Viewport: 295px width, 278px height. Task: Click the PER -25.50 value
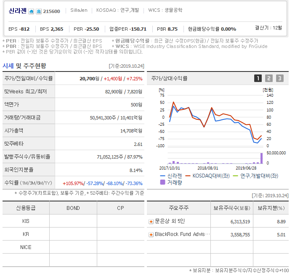pos(86,29)
